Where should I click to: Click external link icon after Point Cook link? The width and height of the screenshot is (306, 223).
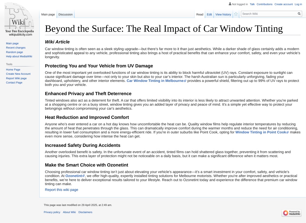coord(287,132)
